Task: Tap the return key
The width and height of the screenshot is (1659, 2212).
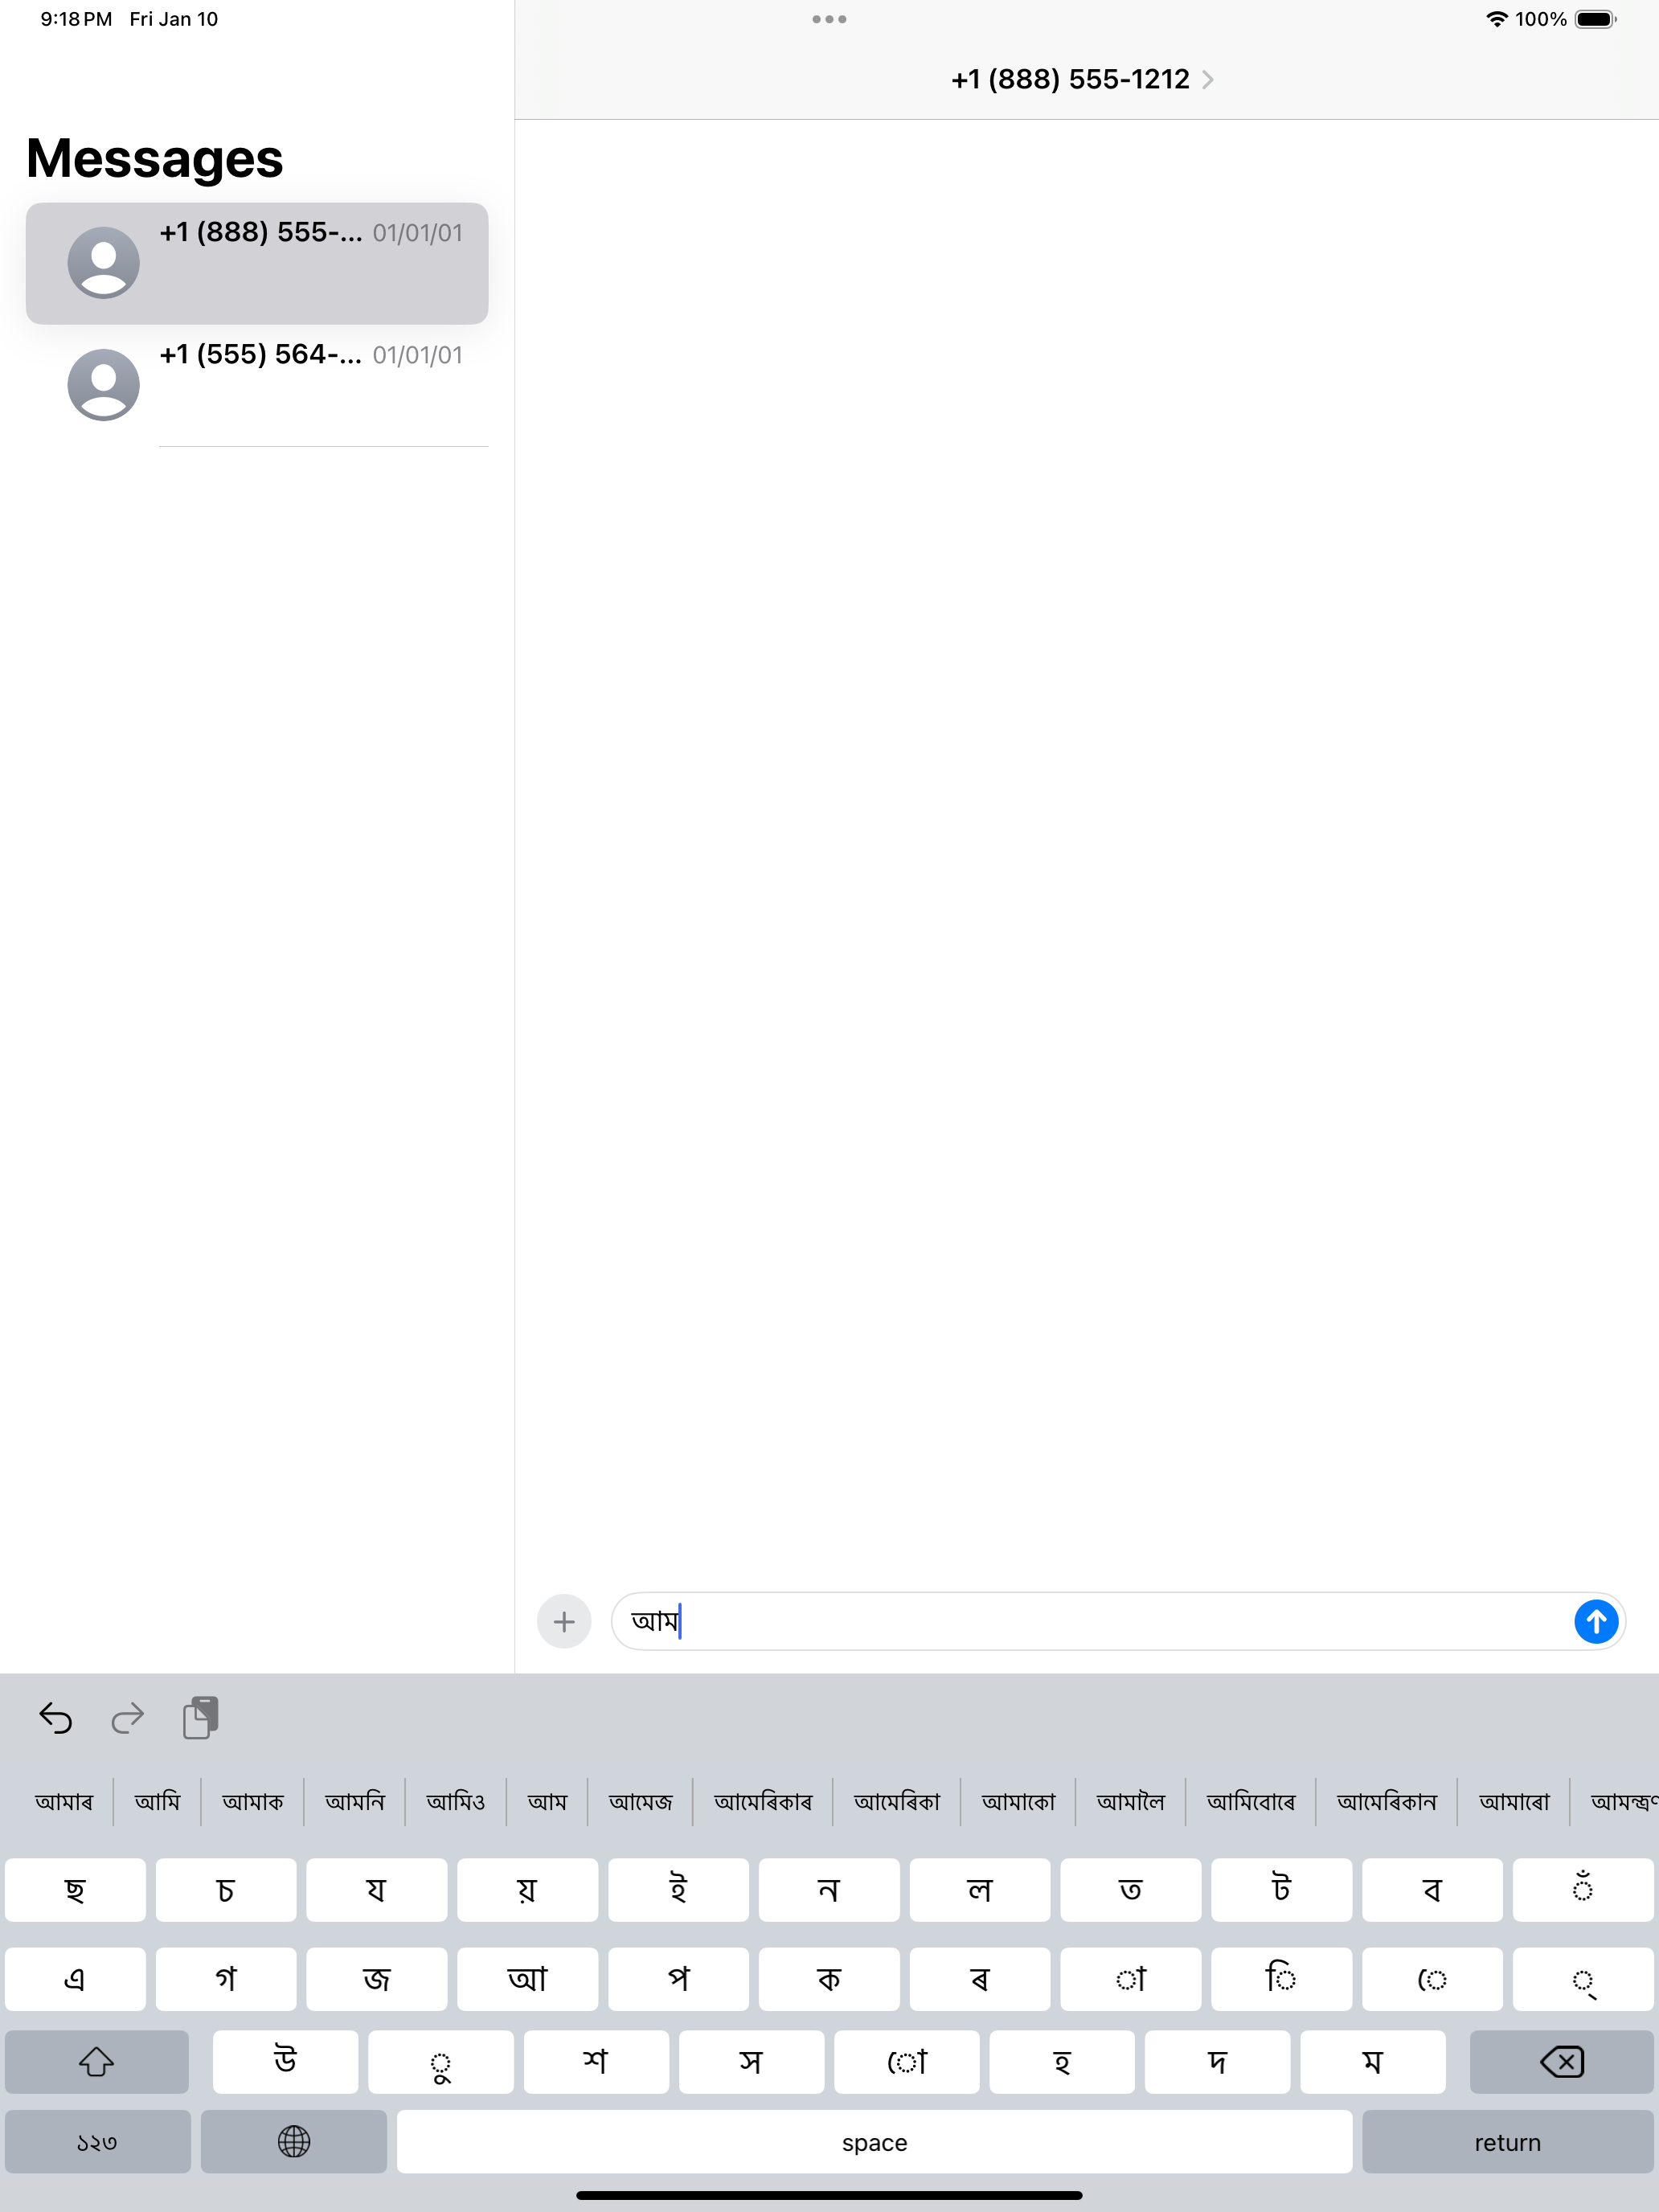Action: 1507,2141
